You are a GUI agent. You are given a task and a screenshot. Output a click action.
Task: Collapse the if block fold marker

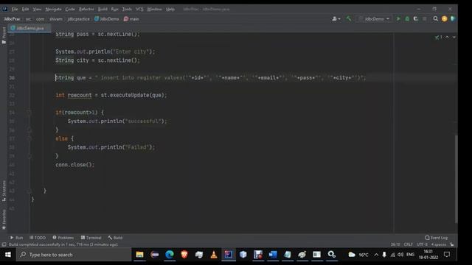[29, 113]
